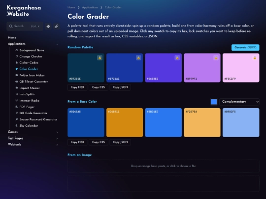Click Copy HEX under Random Palette
The image size is (266, 199).
[x=77, y=87]
